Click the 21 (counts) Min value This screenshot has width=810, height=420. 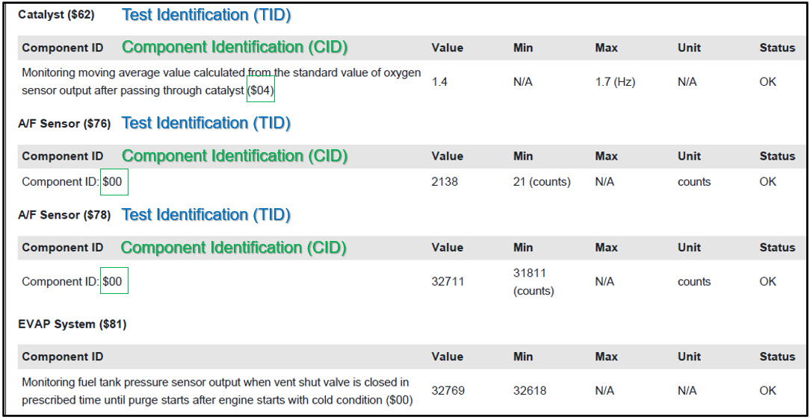tap(542, 182)
